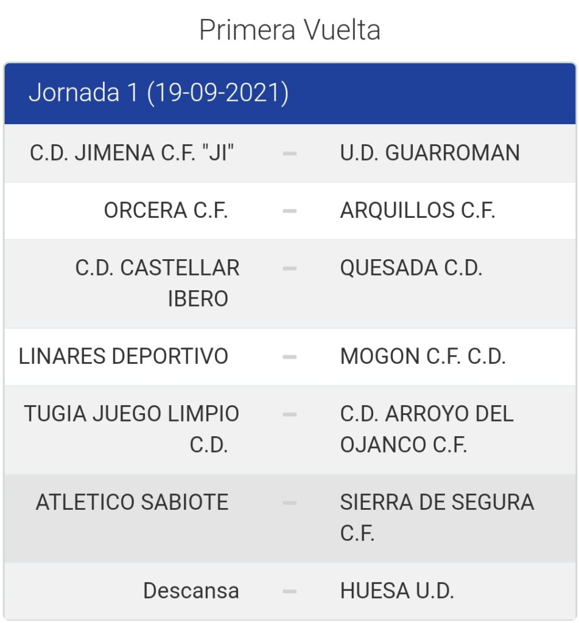Click the Descansa label

click(191, 590)
